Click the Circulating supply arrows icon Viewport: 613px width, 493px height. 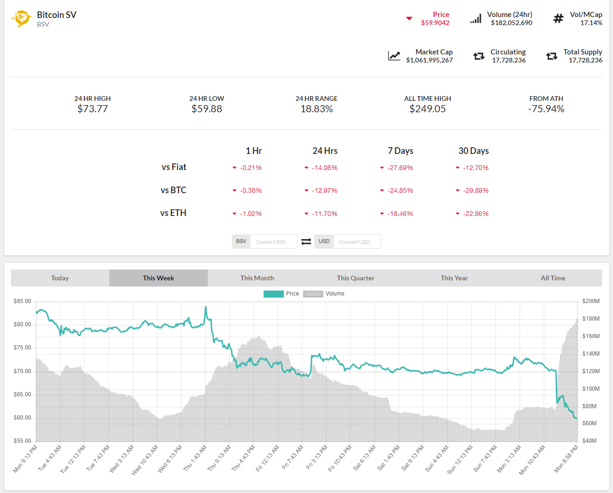pos(479,56)
